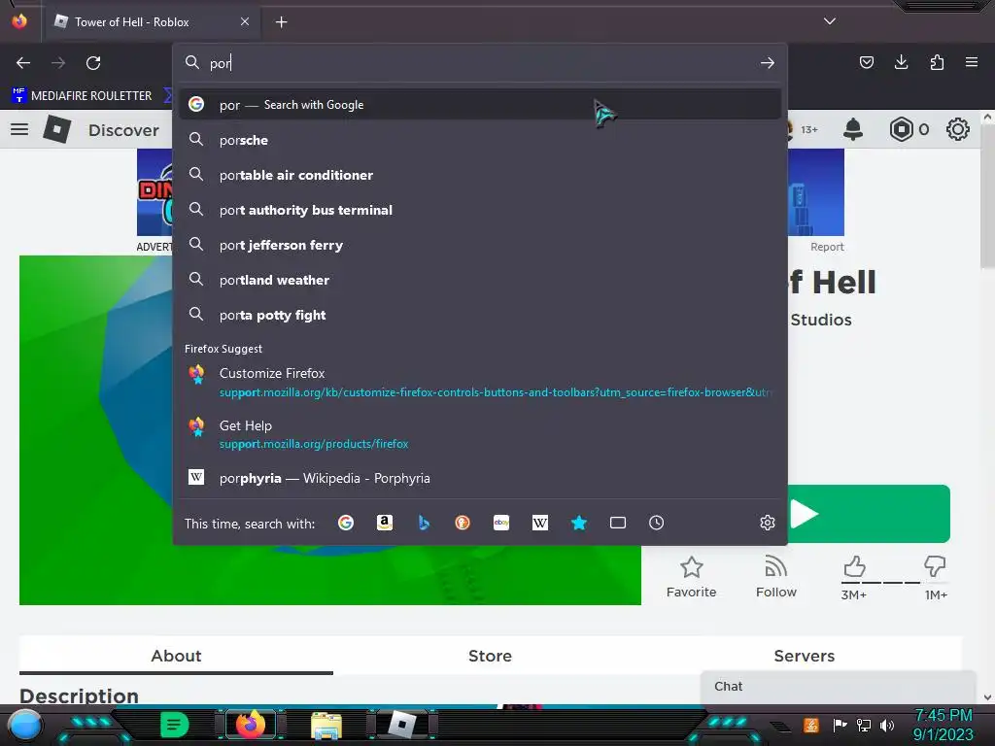
Task: Open search settings gear in dropdown
Action: pos(768,523)
